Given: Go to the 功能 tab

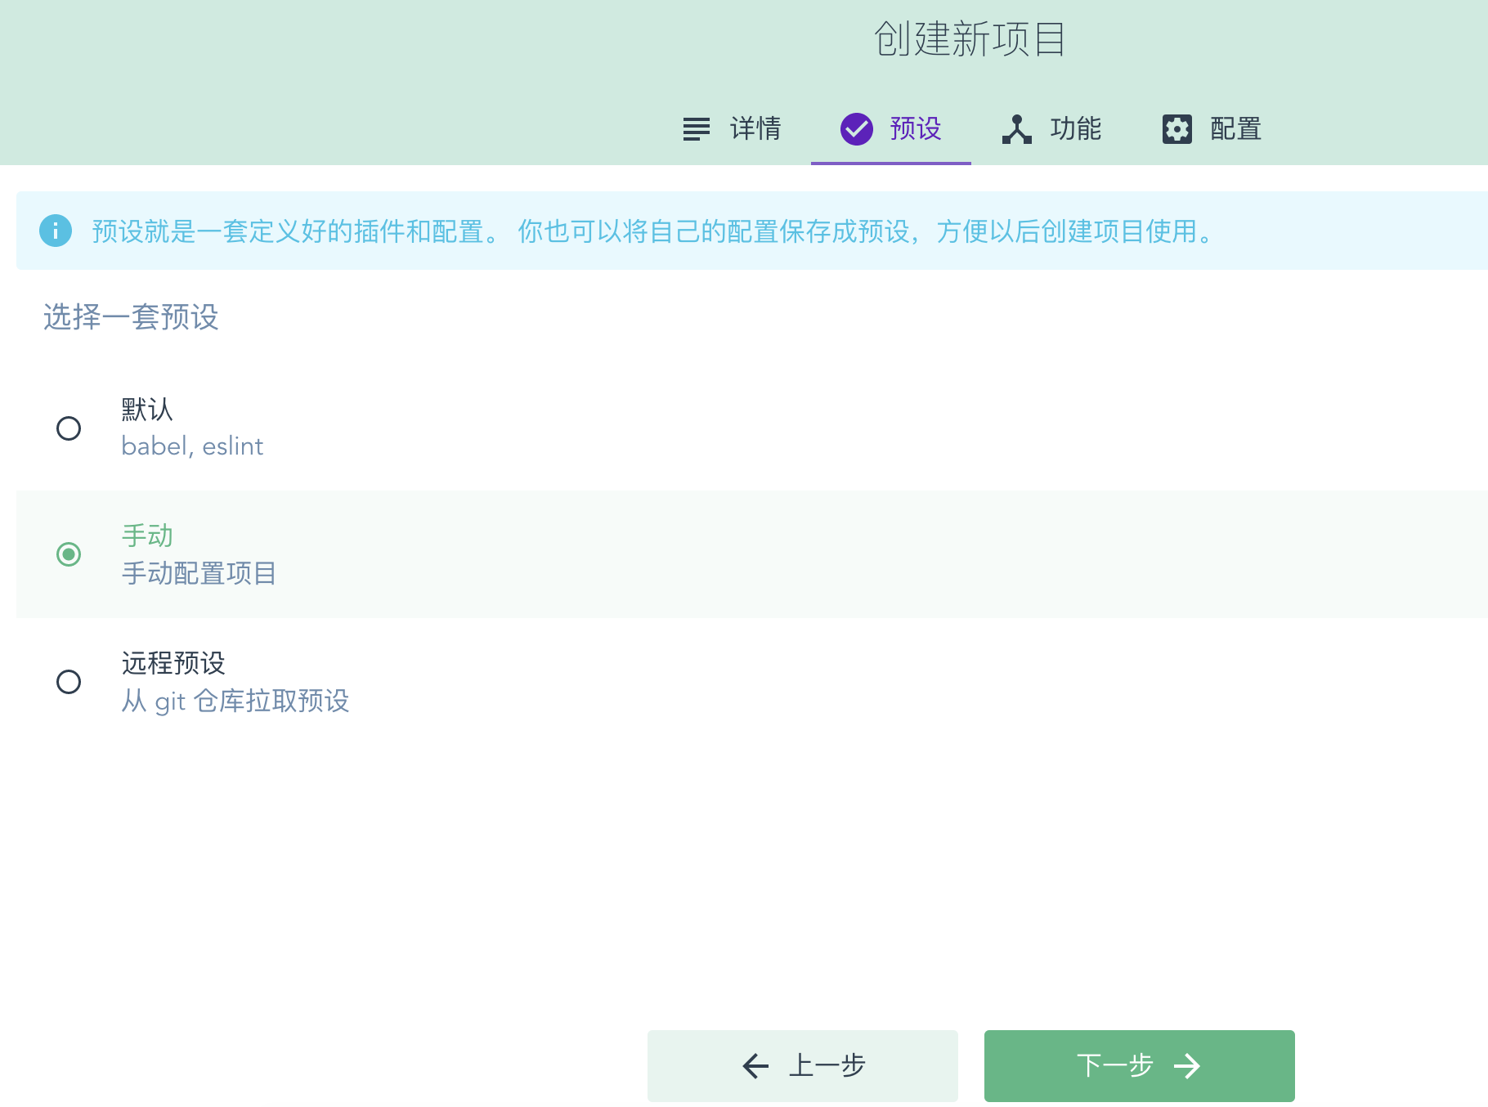Looking at the screenshot, I should (1051, 129).
